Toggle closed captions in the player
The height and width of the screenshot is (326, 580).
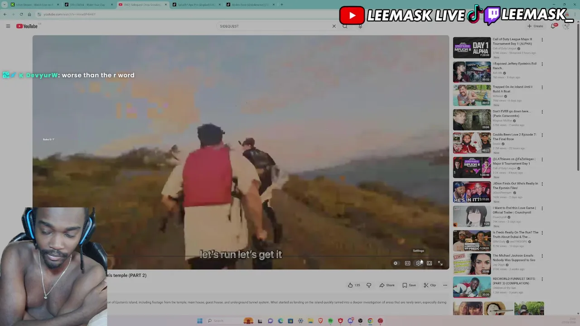tap(407, 263)
